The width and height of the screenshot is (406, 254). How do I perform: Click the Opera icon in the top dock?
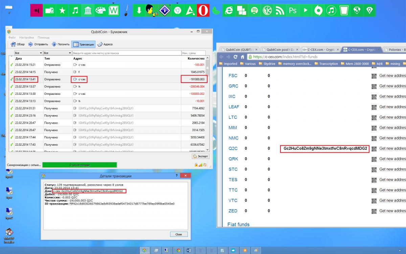[x=203, y=10]
